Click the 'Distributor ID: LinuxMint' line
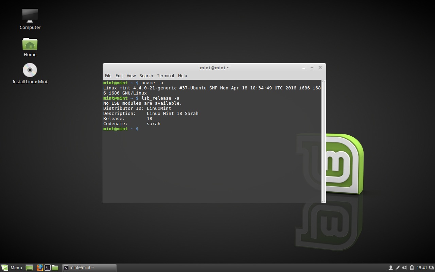435x272 pixels. pyautogui.click(x=137, y=108)
